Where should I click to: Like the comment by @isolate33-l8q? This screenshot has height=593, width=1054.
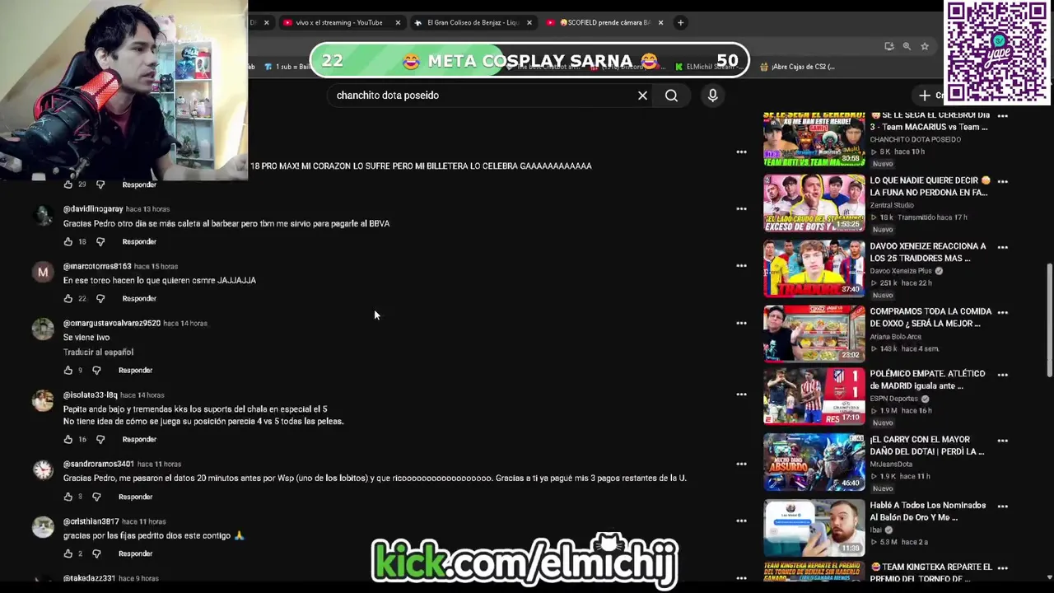click(x=68, y=439)
